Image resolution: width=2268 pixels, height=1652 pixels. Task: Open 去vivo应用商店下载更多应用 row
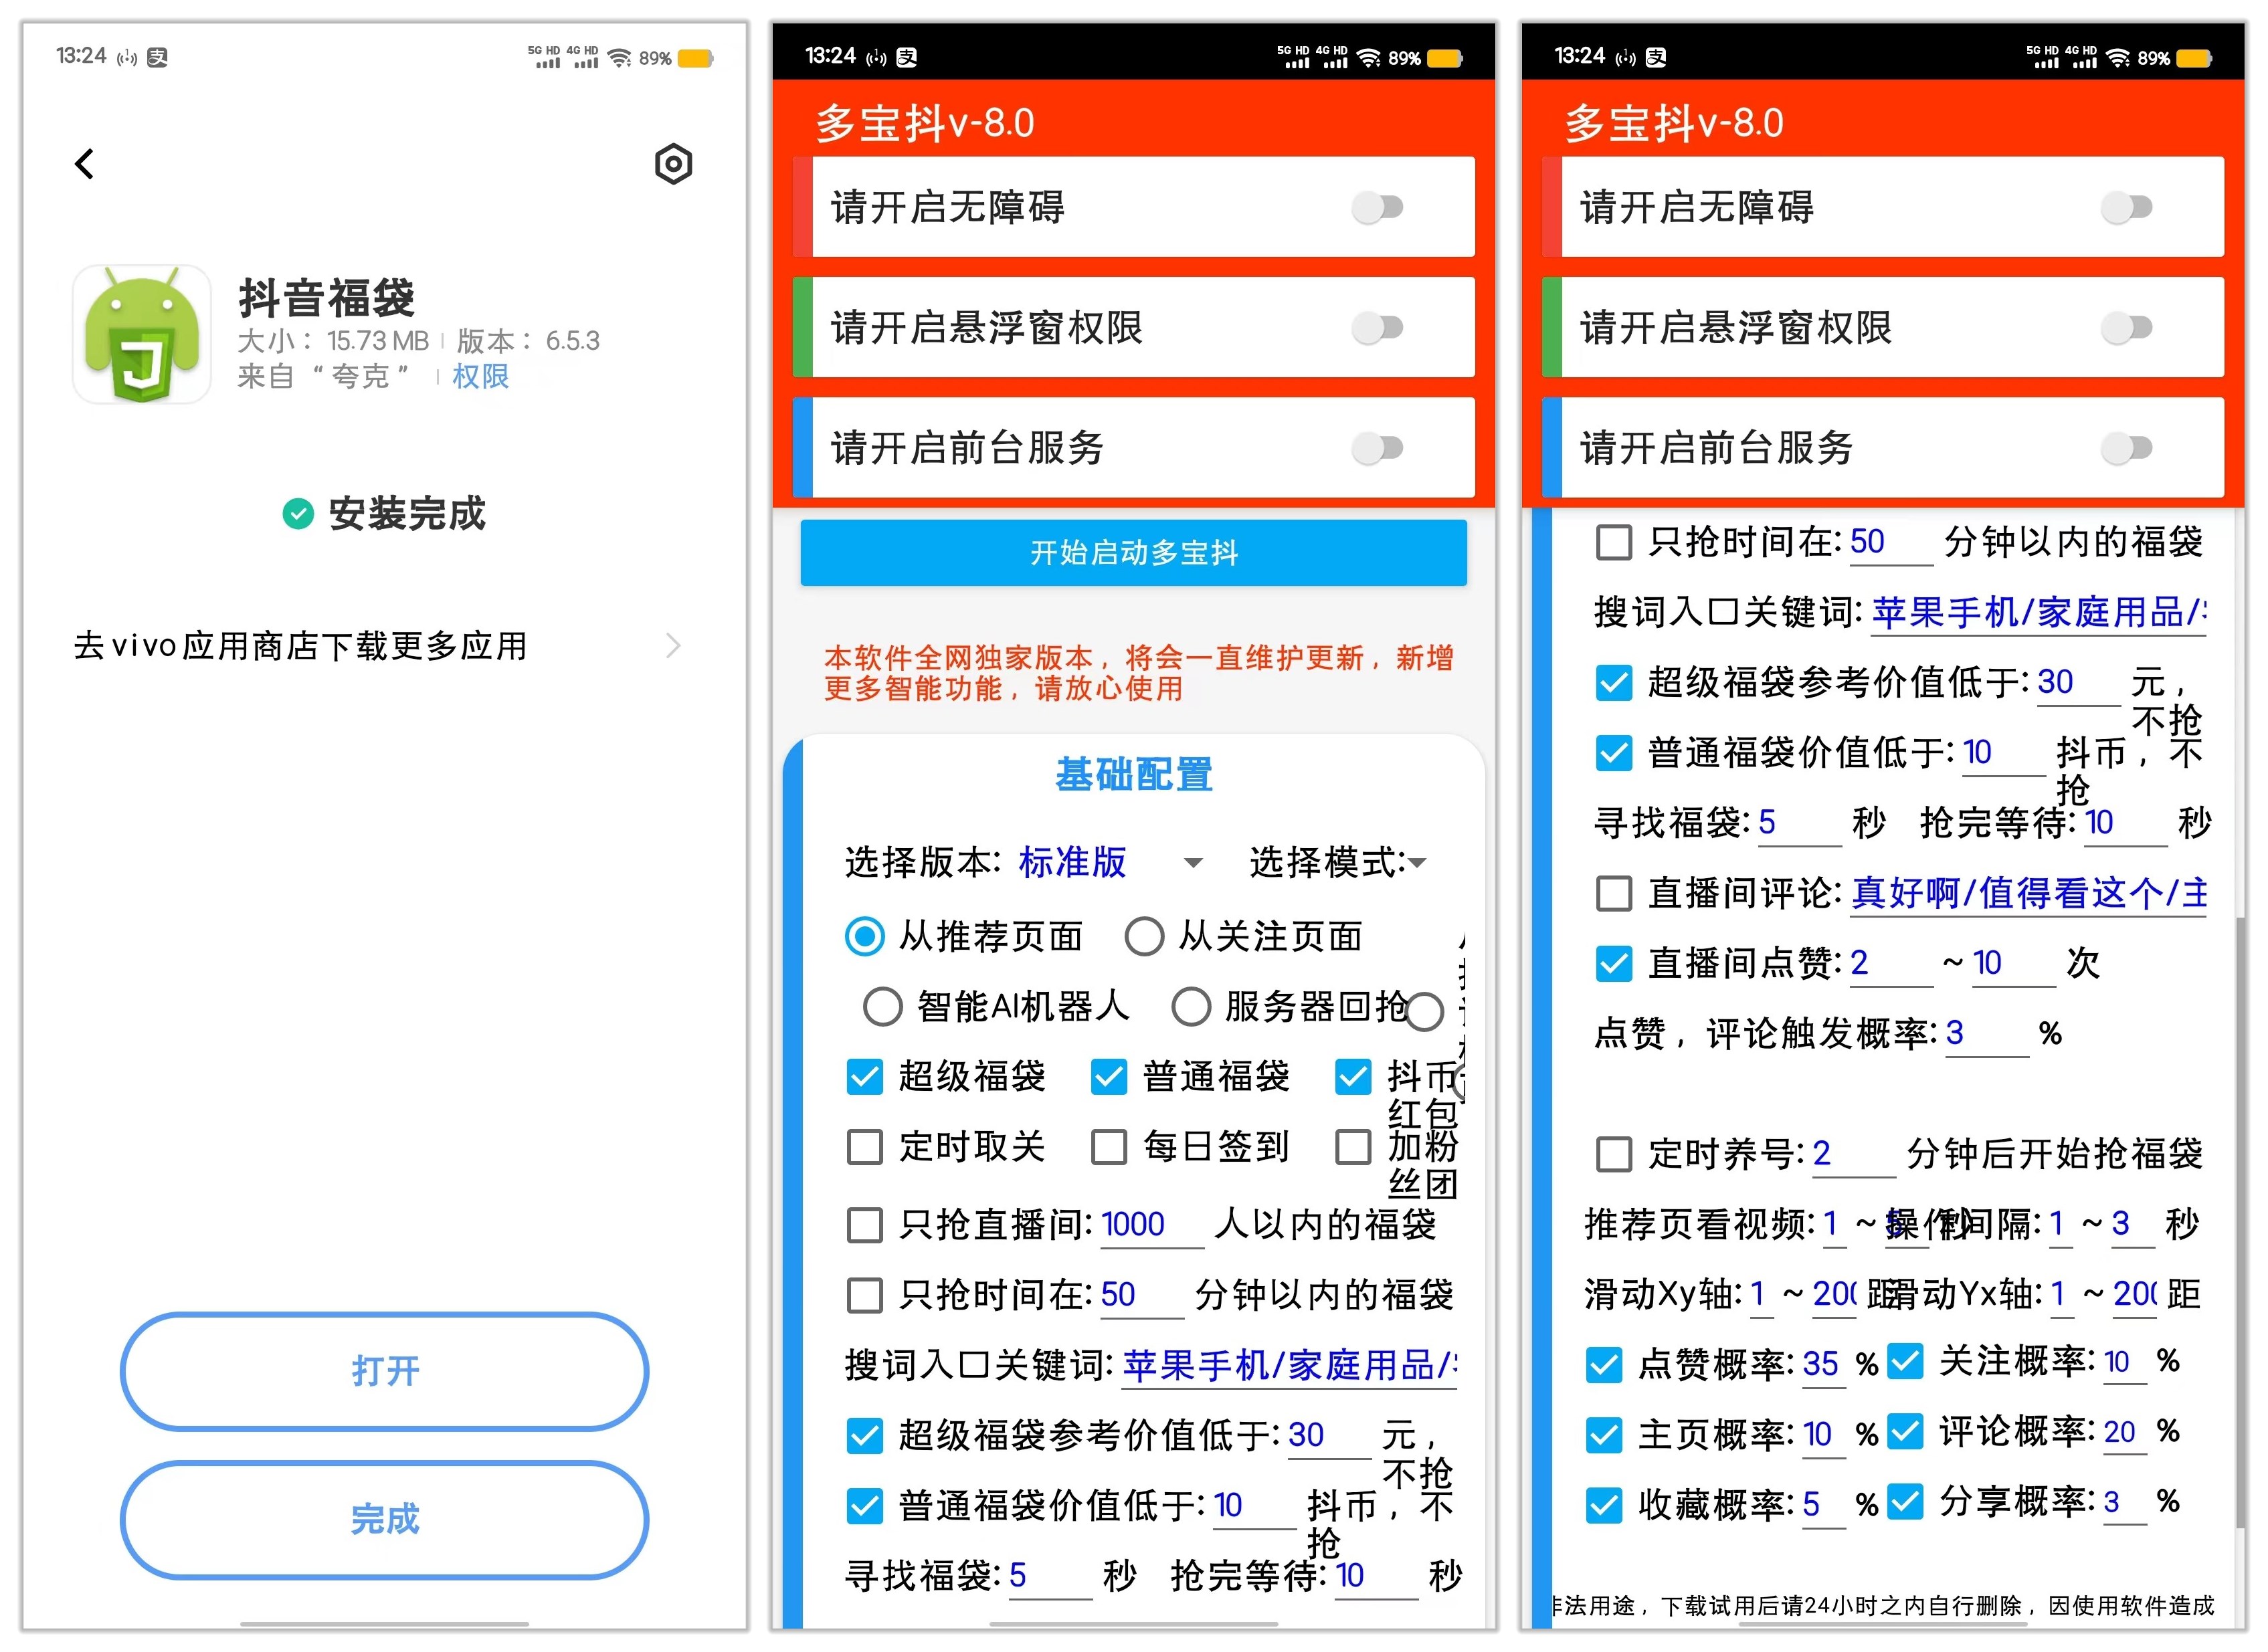[378, 646]
